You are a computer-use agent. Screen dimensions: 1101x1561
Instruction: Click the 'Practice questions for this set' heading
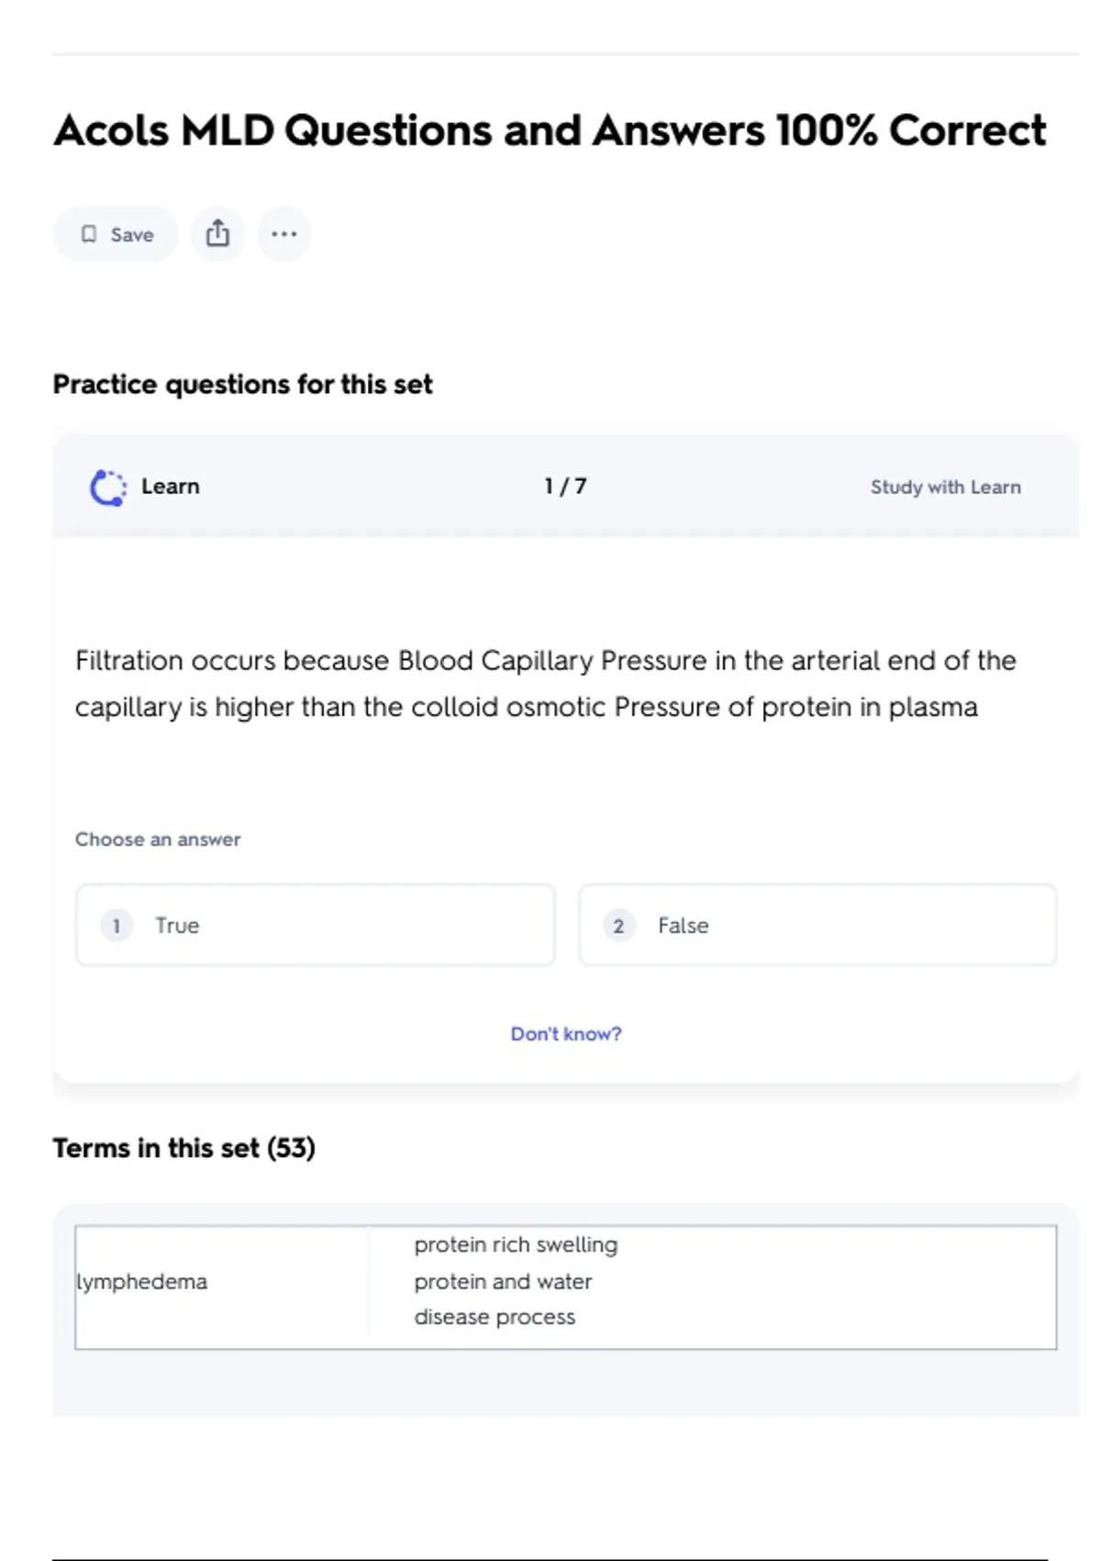[242, 384]
